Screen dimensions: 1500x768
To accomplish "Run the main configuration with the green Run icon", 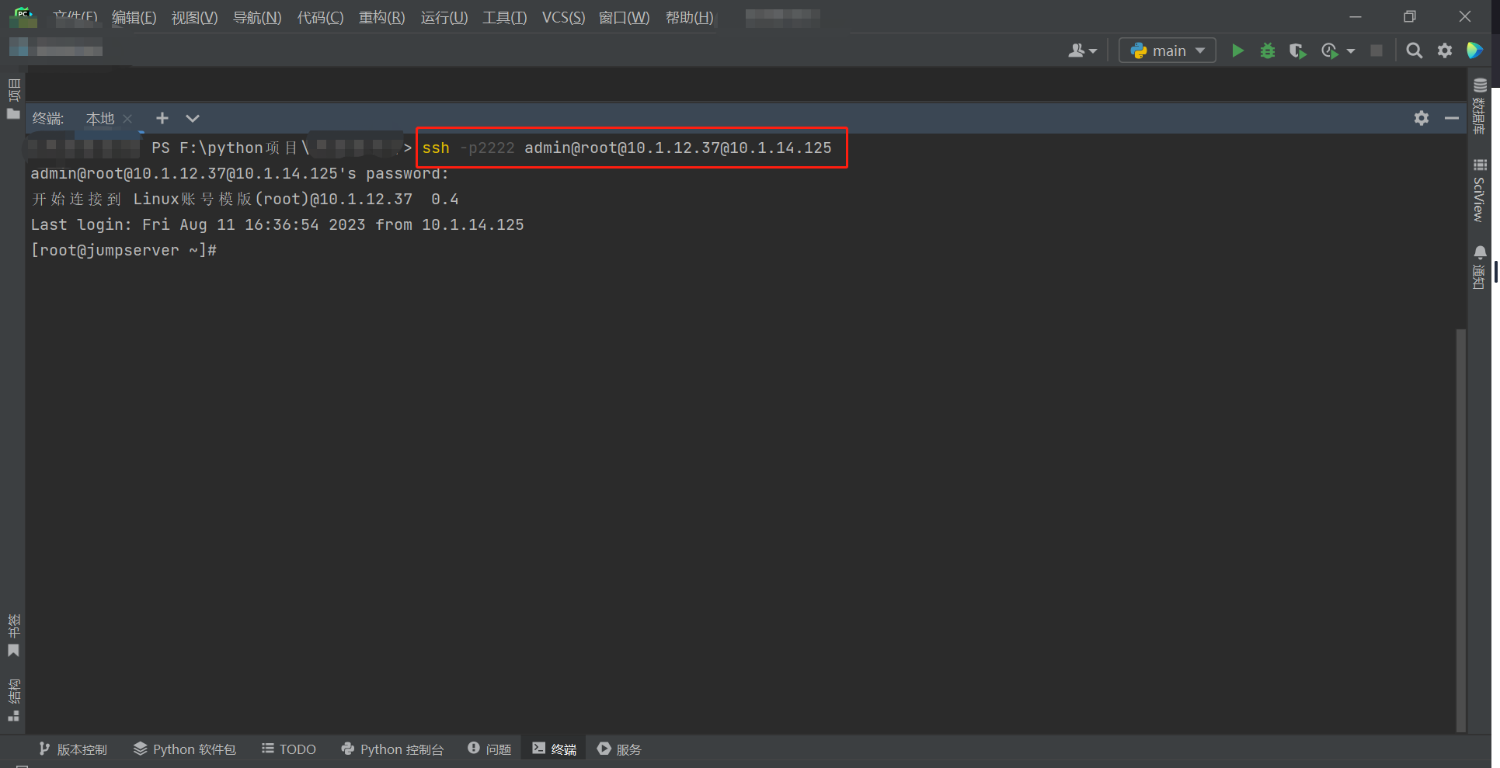I will (1237, 50).
